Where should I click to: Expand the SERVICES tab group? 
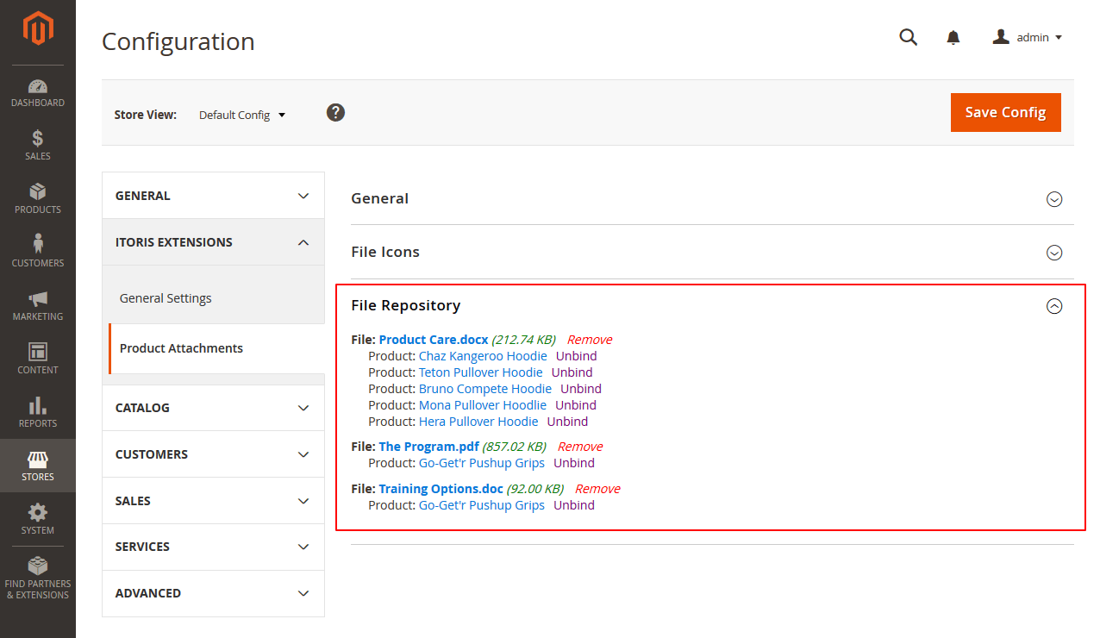pos(213,547)
